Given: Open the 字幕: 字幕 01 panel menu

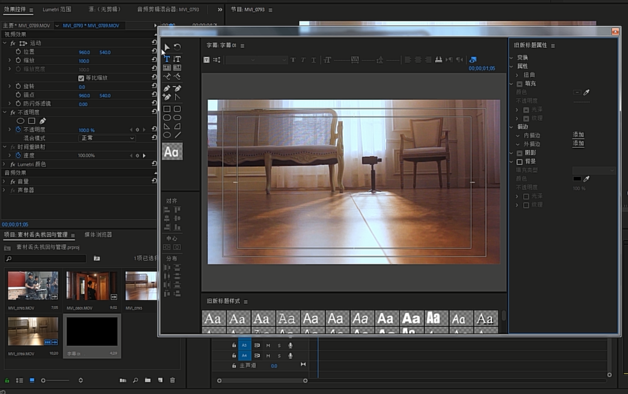Looking at the screenshot, I should pos(242,46).
